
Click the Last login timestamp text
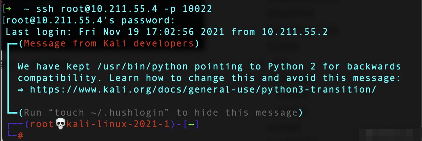click(151, 32)
